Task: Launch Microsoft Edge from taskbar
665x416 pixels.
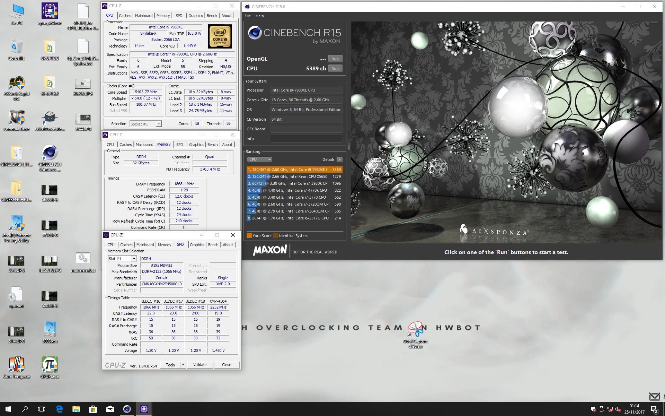Action: pyautogui.click(x=59, y=409)
